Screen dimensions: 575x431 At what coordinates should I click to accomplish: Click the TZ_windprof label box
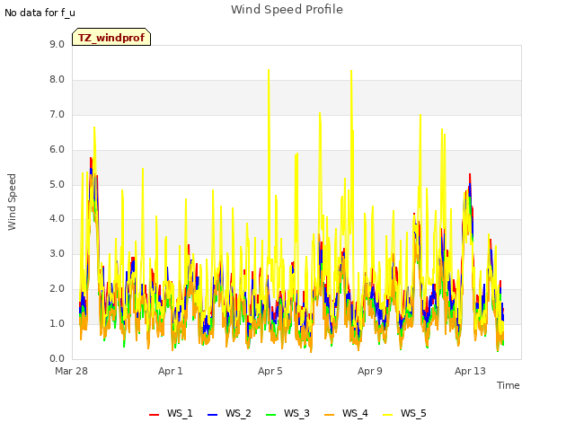(x=111, y=37)
